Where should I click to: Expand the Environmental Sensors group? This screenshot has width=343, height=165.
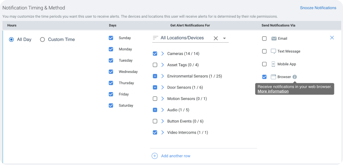pos(163,76)
